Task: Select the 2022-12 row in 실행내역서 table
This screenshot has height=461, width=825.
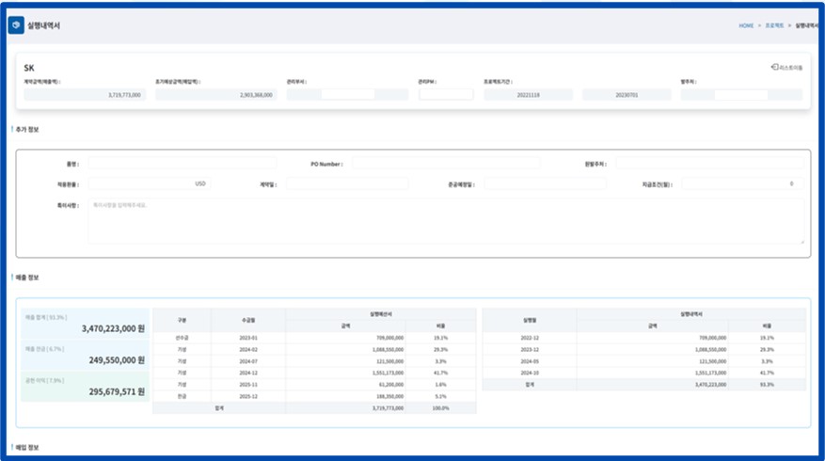Action: pyautogui.click(x=529, y=337)
